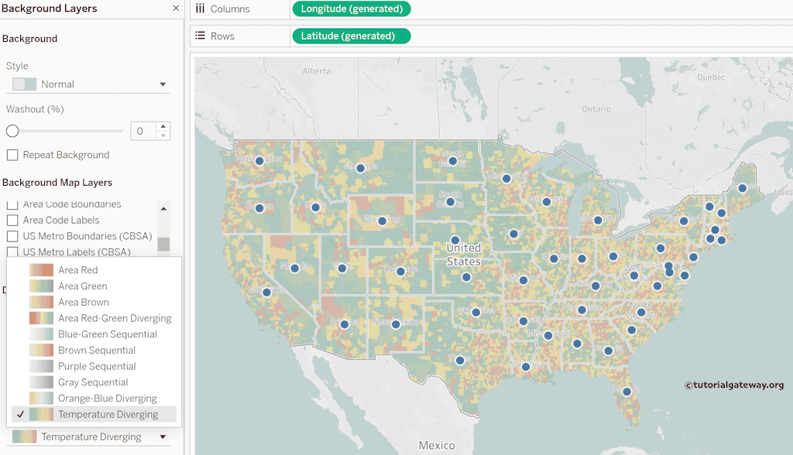Image resolution: width=793 pixels, height=455 pixels.
Task: Click the Longitude (generated) pill
Action: (x=352, y=9)
